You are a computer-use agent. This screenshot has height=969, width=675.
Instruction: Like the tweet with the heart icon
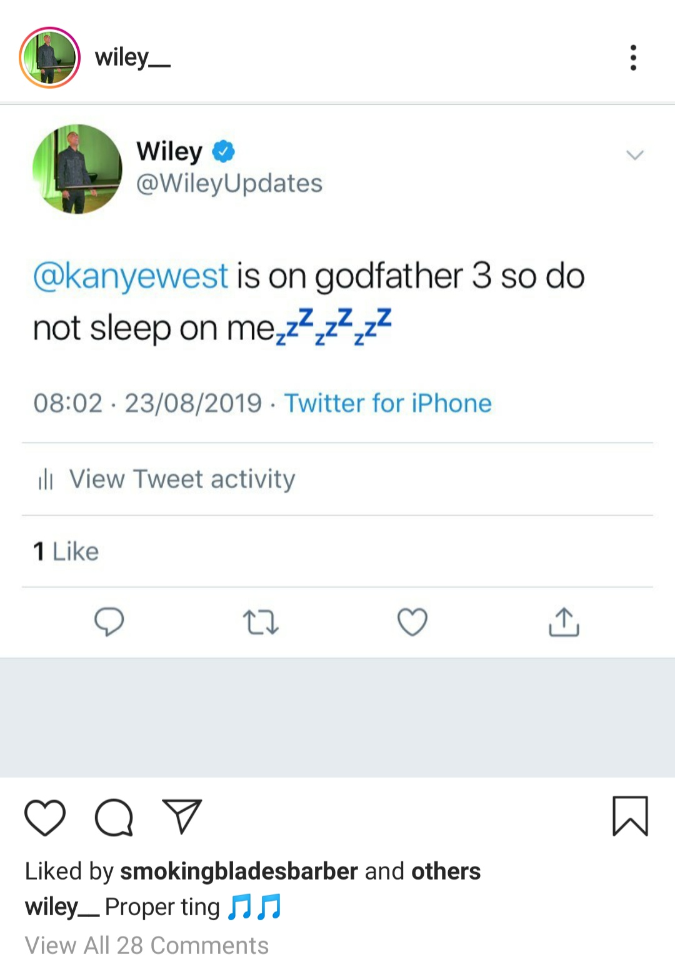click(412, 622)
